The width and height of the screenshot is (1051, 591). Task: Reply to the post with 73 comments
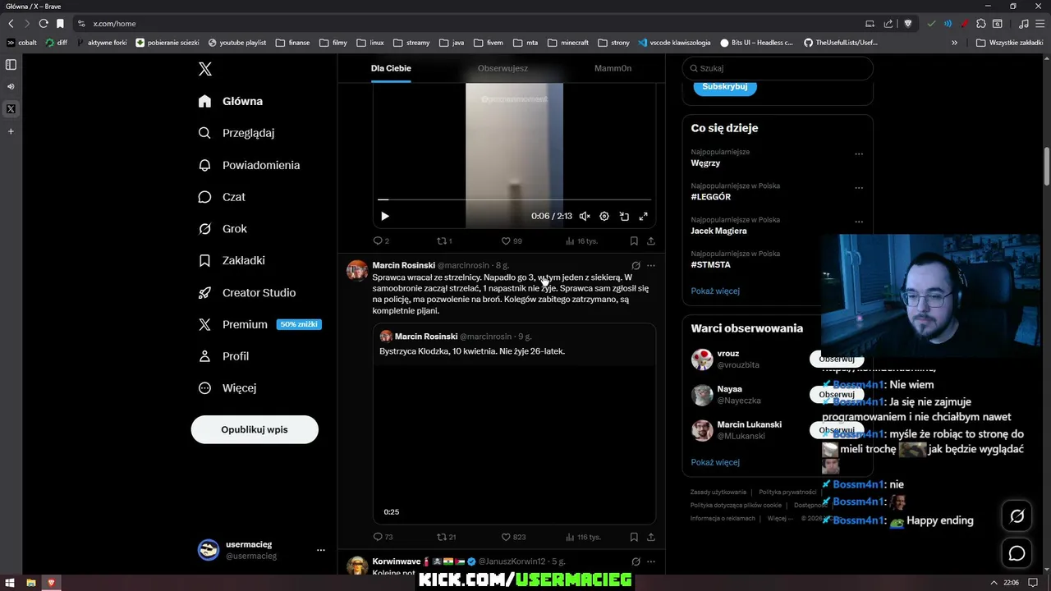(383, 537)
